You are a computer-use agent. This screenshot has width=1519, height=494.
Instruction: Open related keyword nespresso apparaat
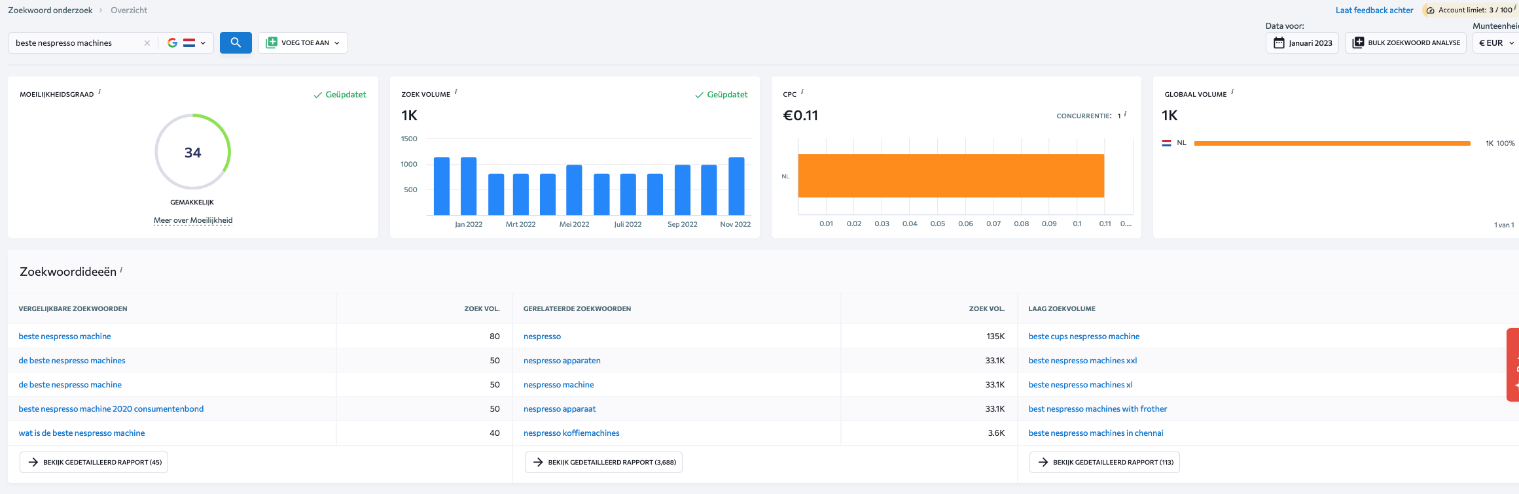(x=560, y=409)
